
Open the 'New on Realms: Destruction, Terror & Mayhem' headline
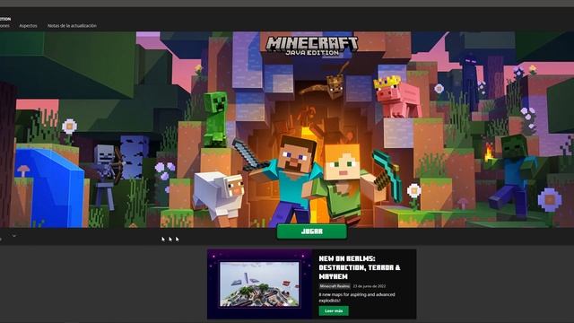pyautogui.click(x=360, y=267)
